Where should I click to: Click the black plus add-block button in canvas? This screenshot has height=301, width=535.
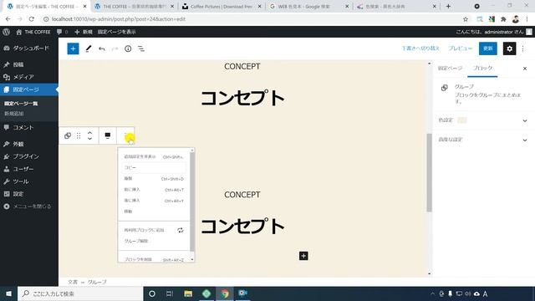pos(303,256)
